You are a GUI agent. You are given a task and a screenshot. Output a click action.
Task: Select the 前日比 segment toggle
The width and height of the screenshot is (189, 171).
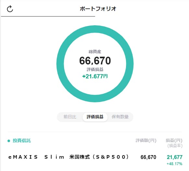70,117
